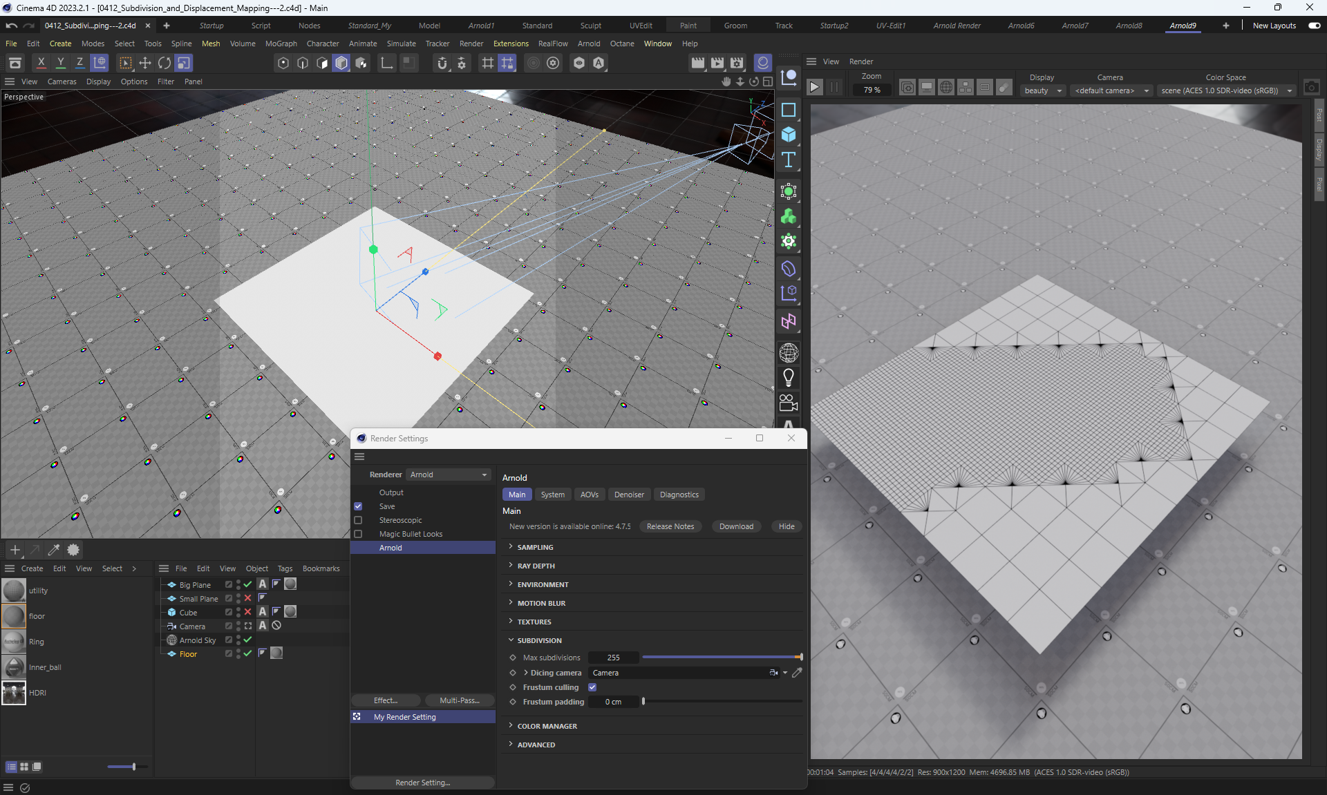This screenshot has width=1327, height=795.
Task: Open the Renderer dropdown set to Arnold
Action: tap(449, 475)
